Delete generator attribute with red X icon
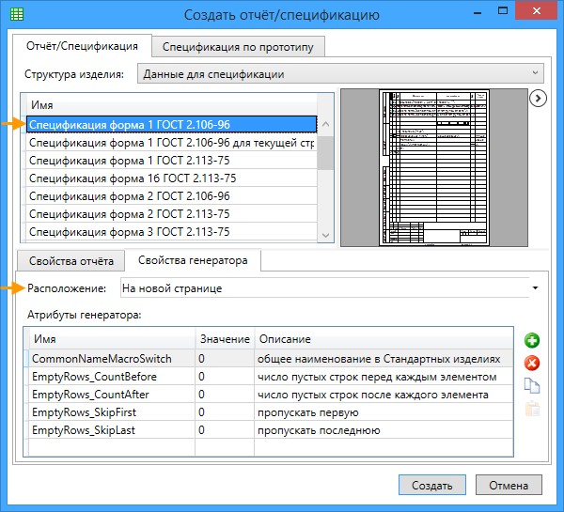The image size is (564, 512). [x=531, y=363]
